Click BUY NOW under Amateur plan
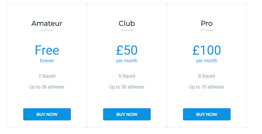Image resolution: width=262 pixels, height=134 pixels. pyautogui.click(x=47, y=114)
